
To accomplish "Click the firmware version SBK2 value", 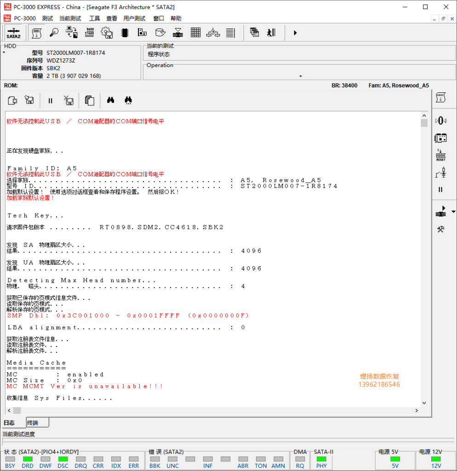I will (x=53, y=68).
